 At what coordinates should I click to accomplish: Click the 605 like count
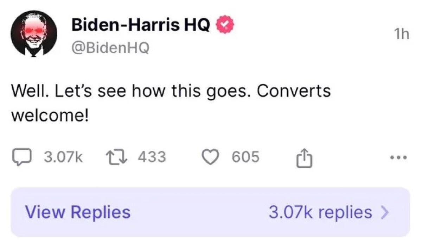click(245, 157)
